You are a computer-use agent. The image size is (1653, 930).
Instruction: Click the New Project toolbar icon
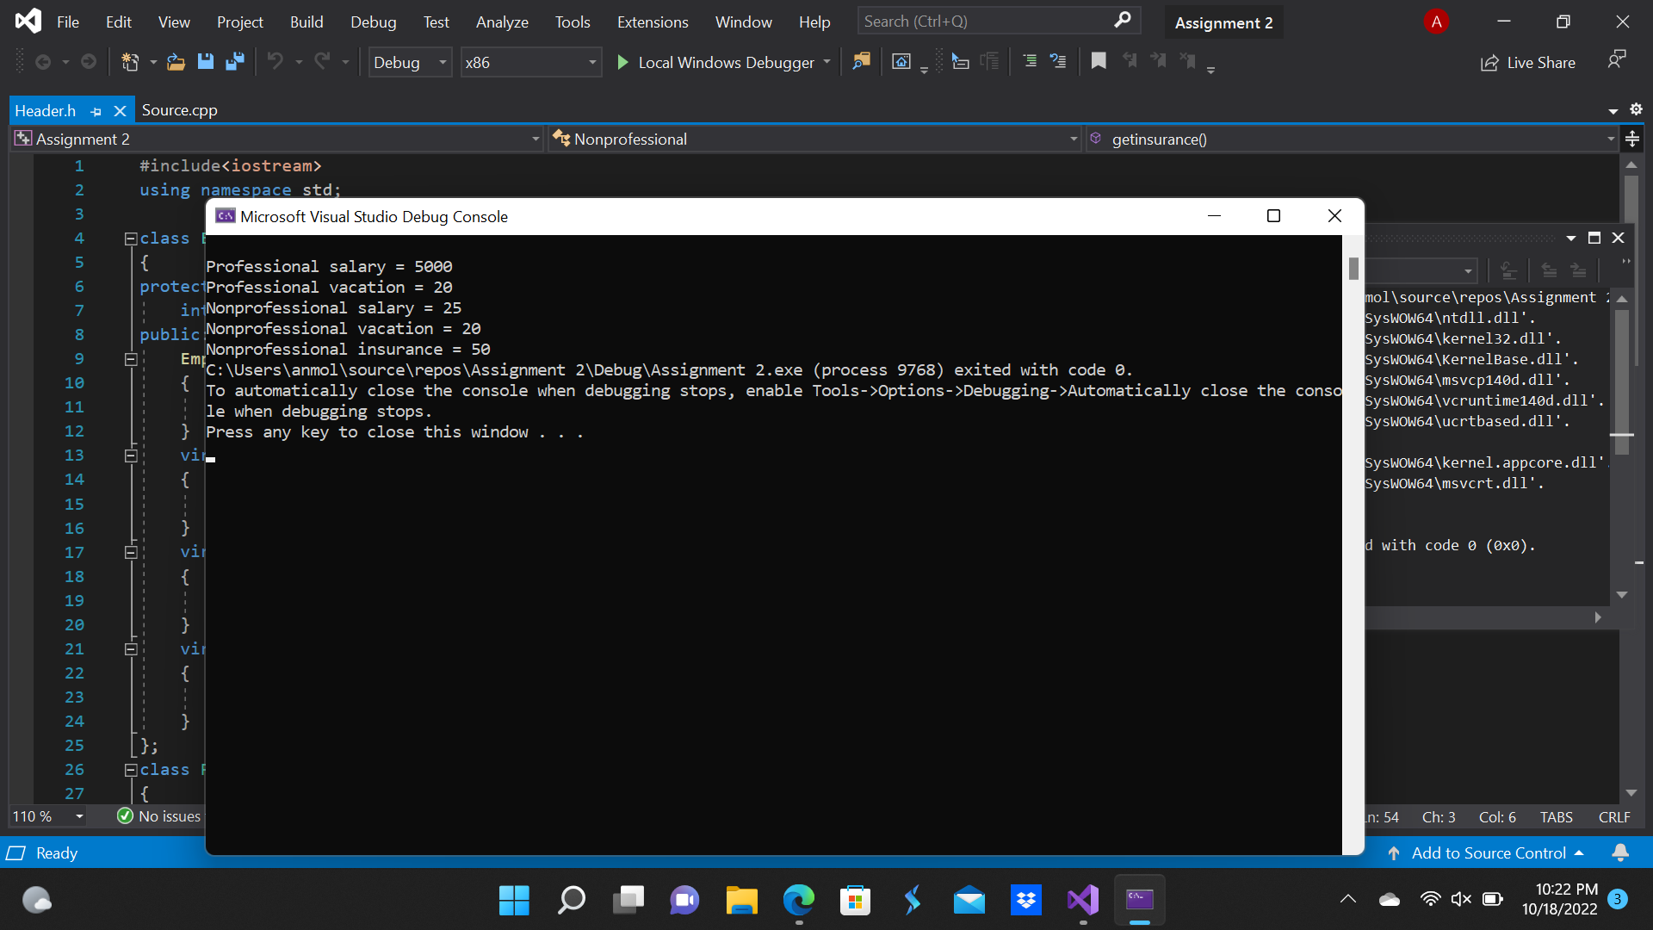point(130,62)
